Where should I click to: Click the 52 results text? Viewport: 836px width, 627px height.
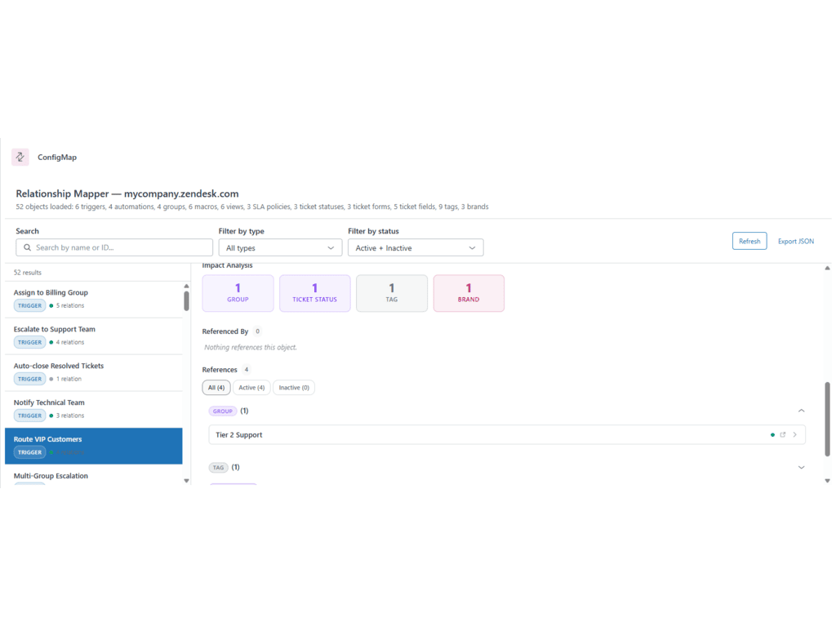coord(27,273)
